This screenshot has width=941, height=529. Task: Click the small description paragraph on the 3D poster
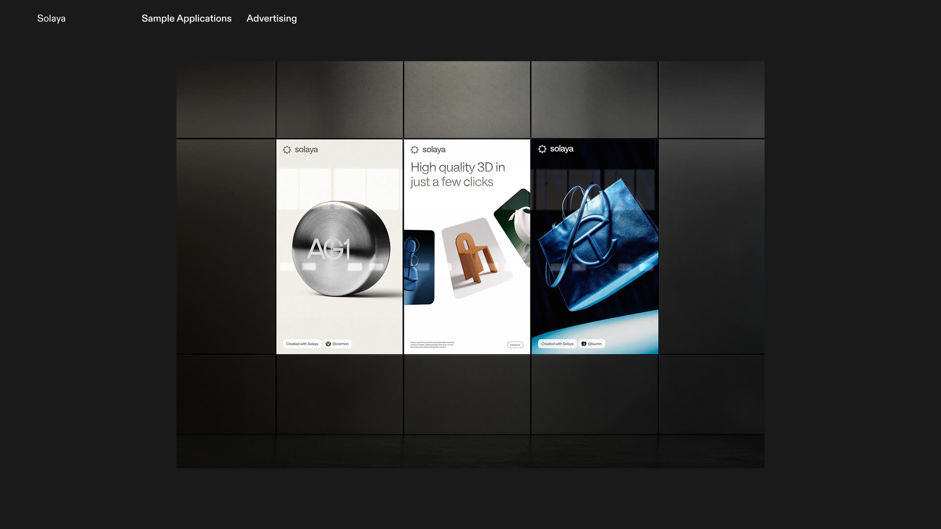click(x=431, y=345)
